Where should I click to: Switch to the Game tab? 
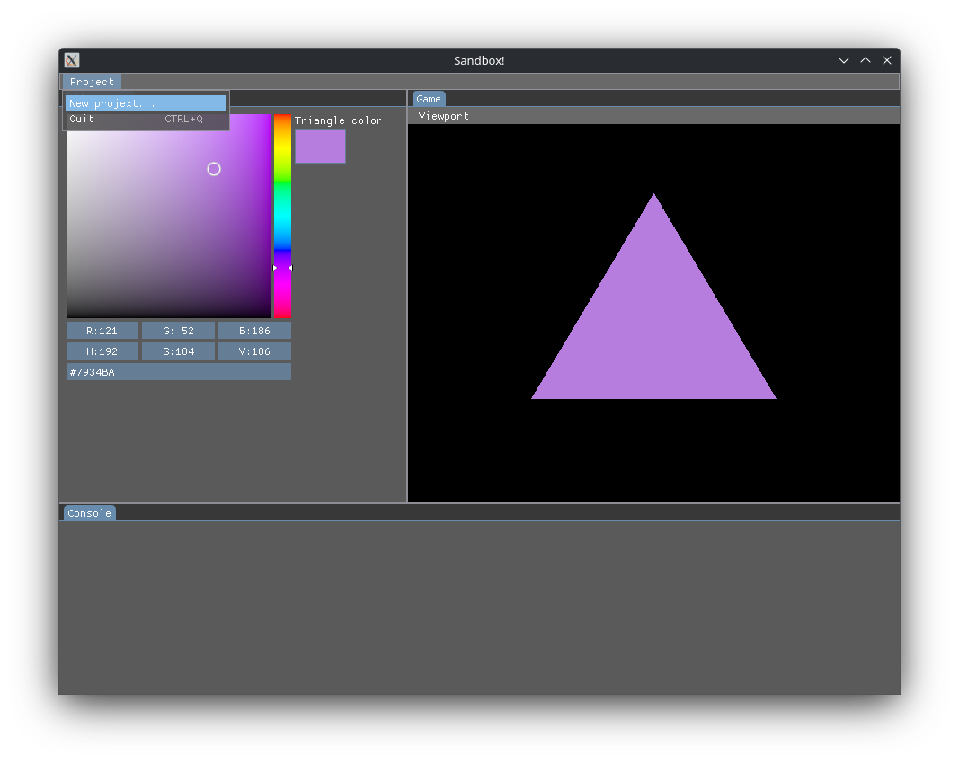coord(429,99)
